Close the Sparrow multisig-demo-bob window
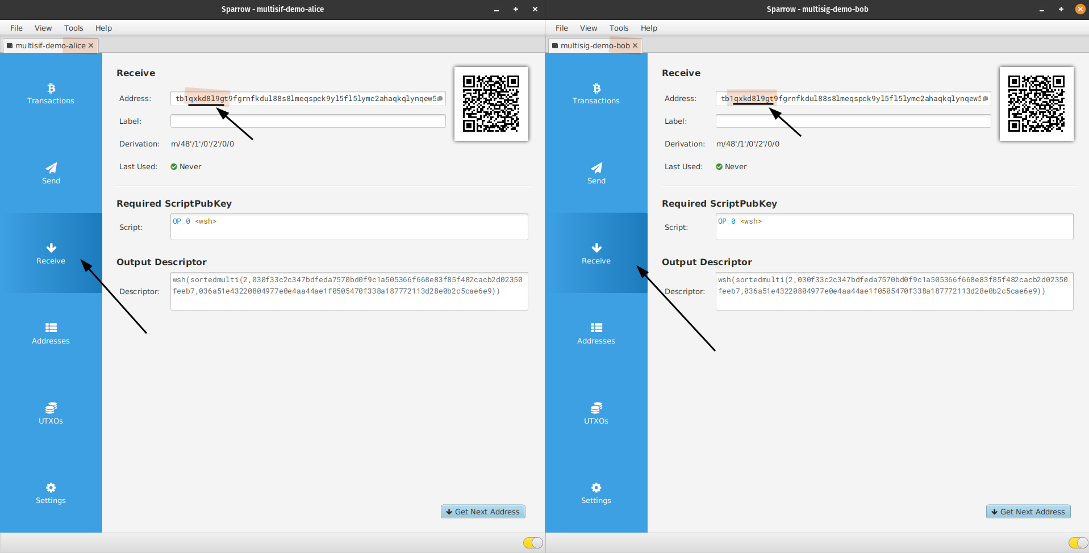Viewport: 1089px width, 553px height. 1080,9
